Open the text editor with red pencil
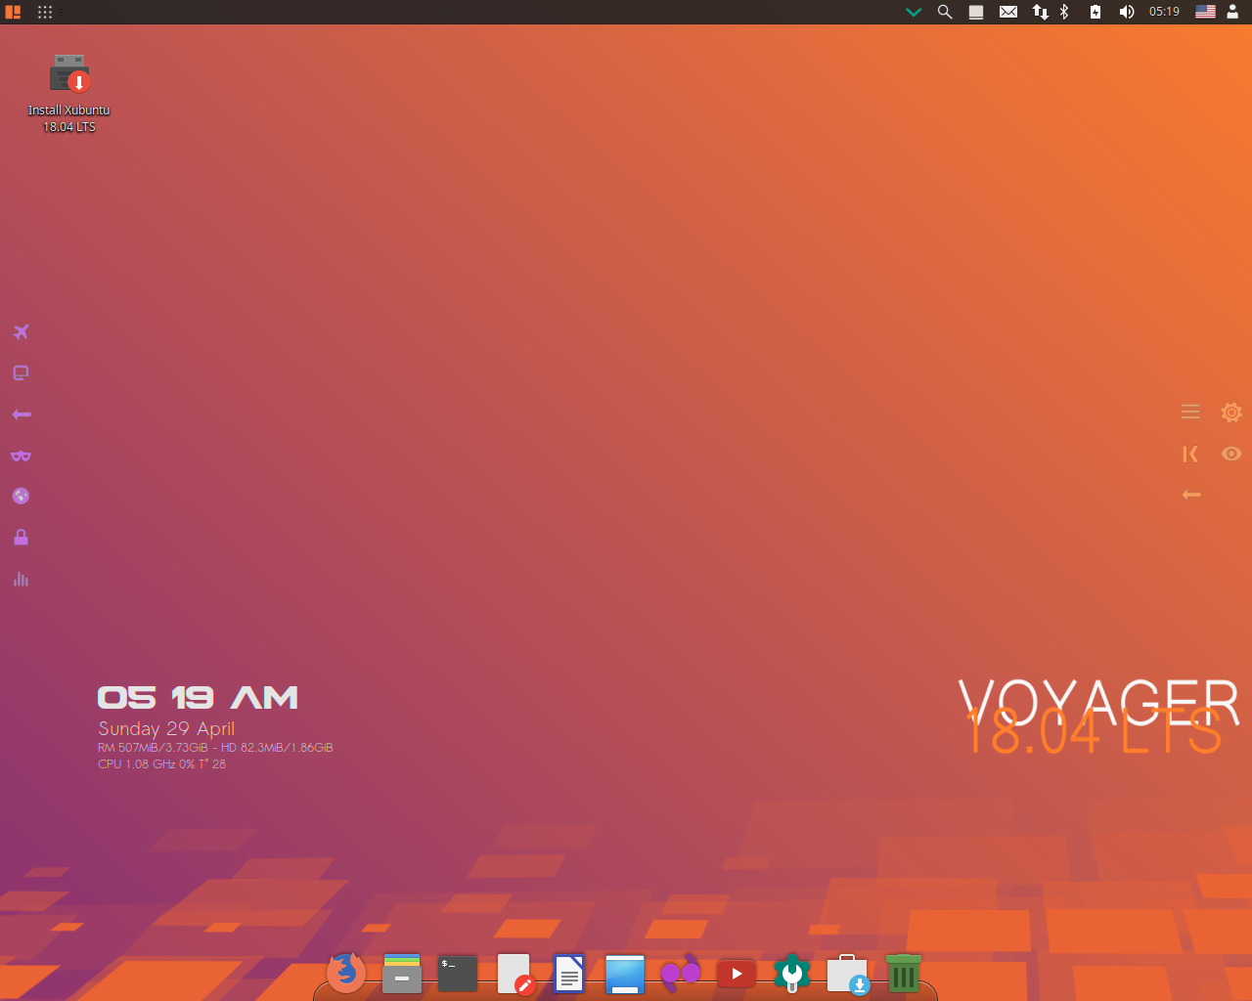This screenshot has height=1001, width=1252. 514,974
